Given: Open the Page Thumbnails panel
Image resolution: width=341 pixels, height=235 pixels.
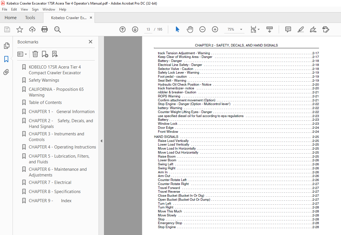Looking at the screenshot, I should click(x=7, y=46).
